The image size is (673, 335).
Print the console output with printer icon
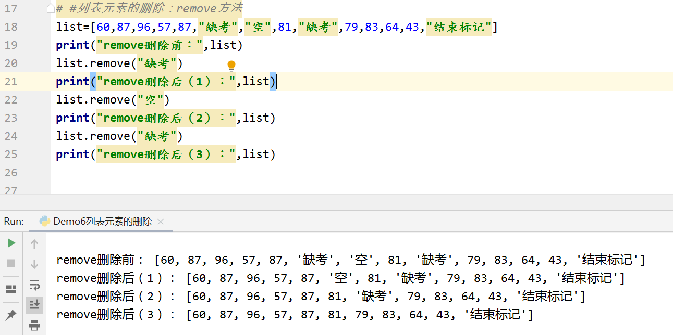[34, 326]
